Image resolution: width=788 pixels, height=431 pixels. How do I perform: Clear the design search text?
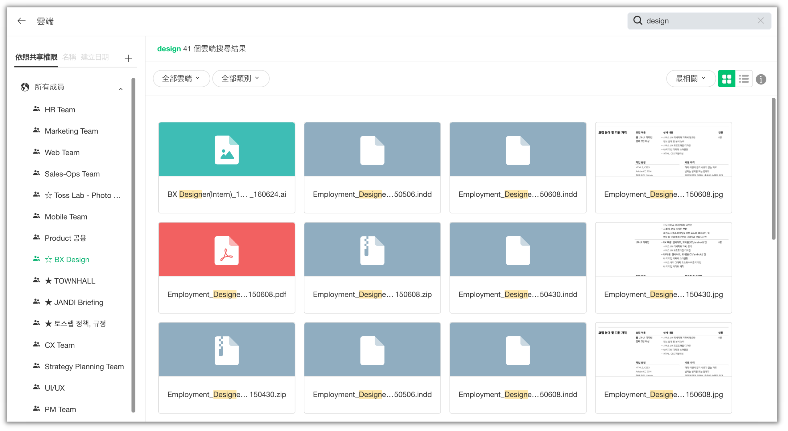click(761, 21)
